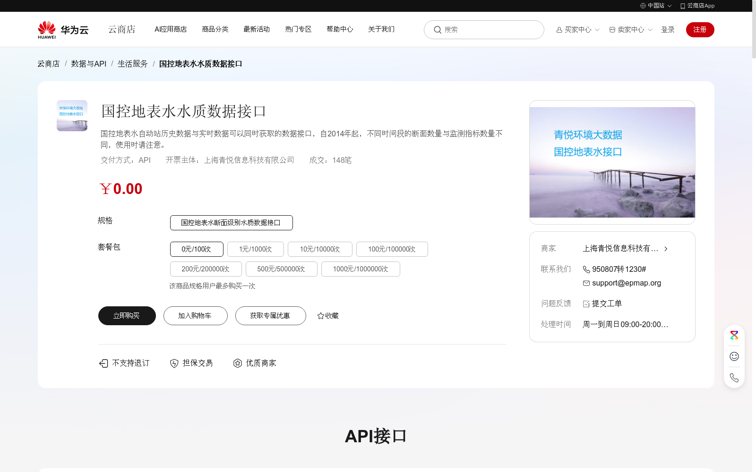
Task: Click the search magnifier icon
Action: click(x=438, y=30)
